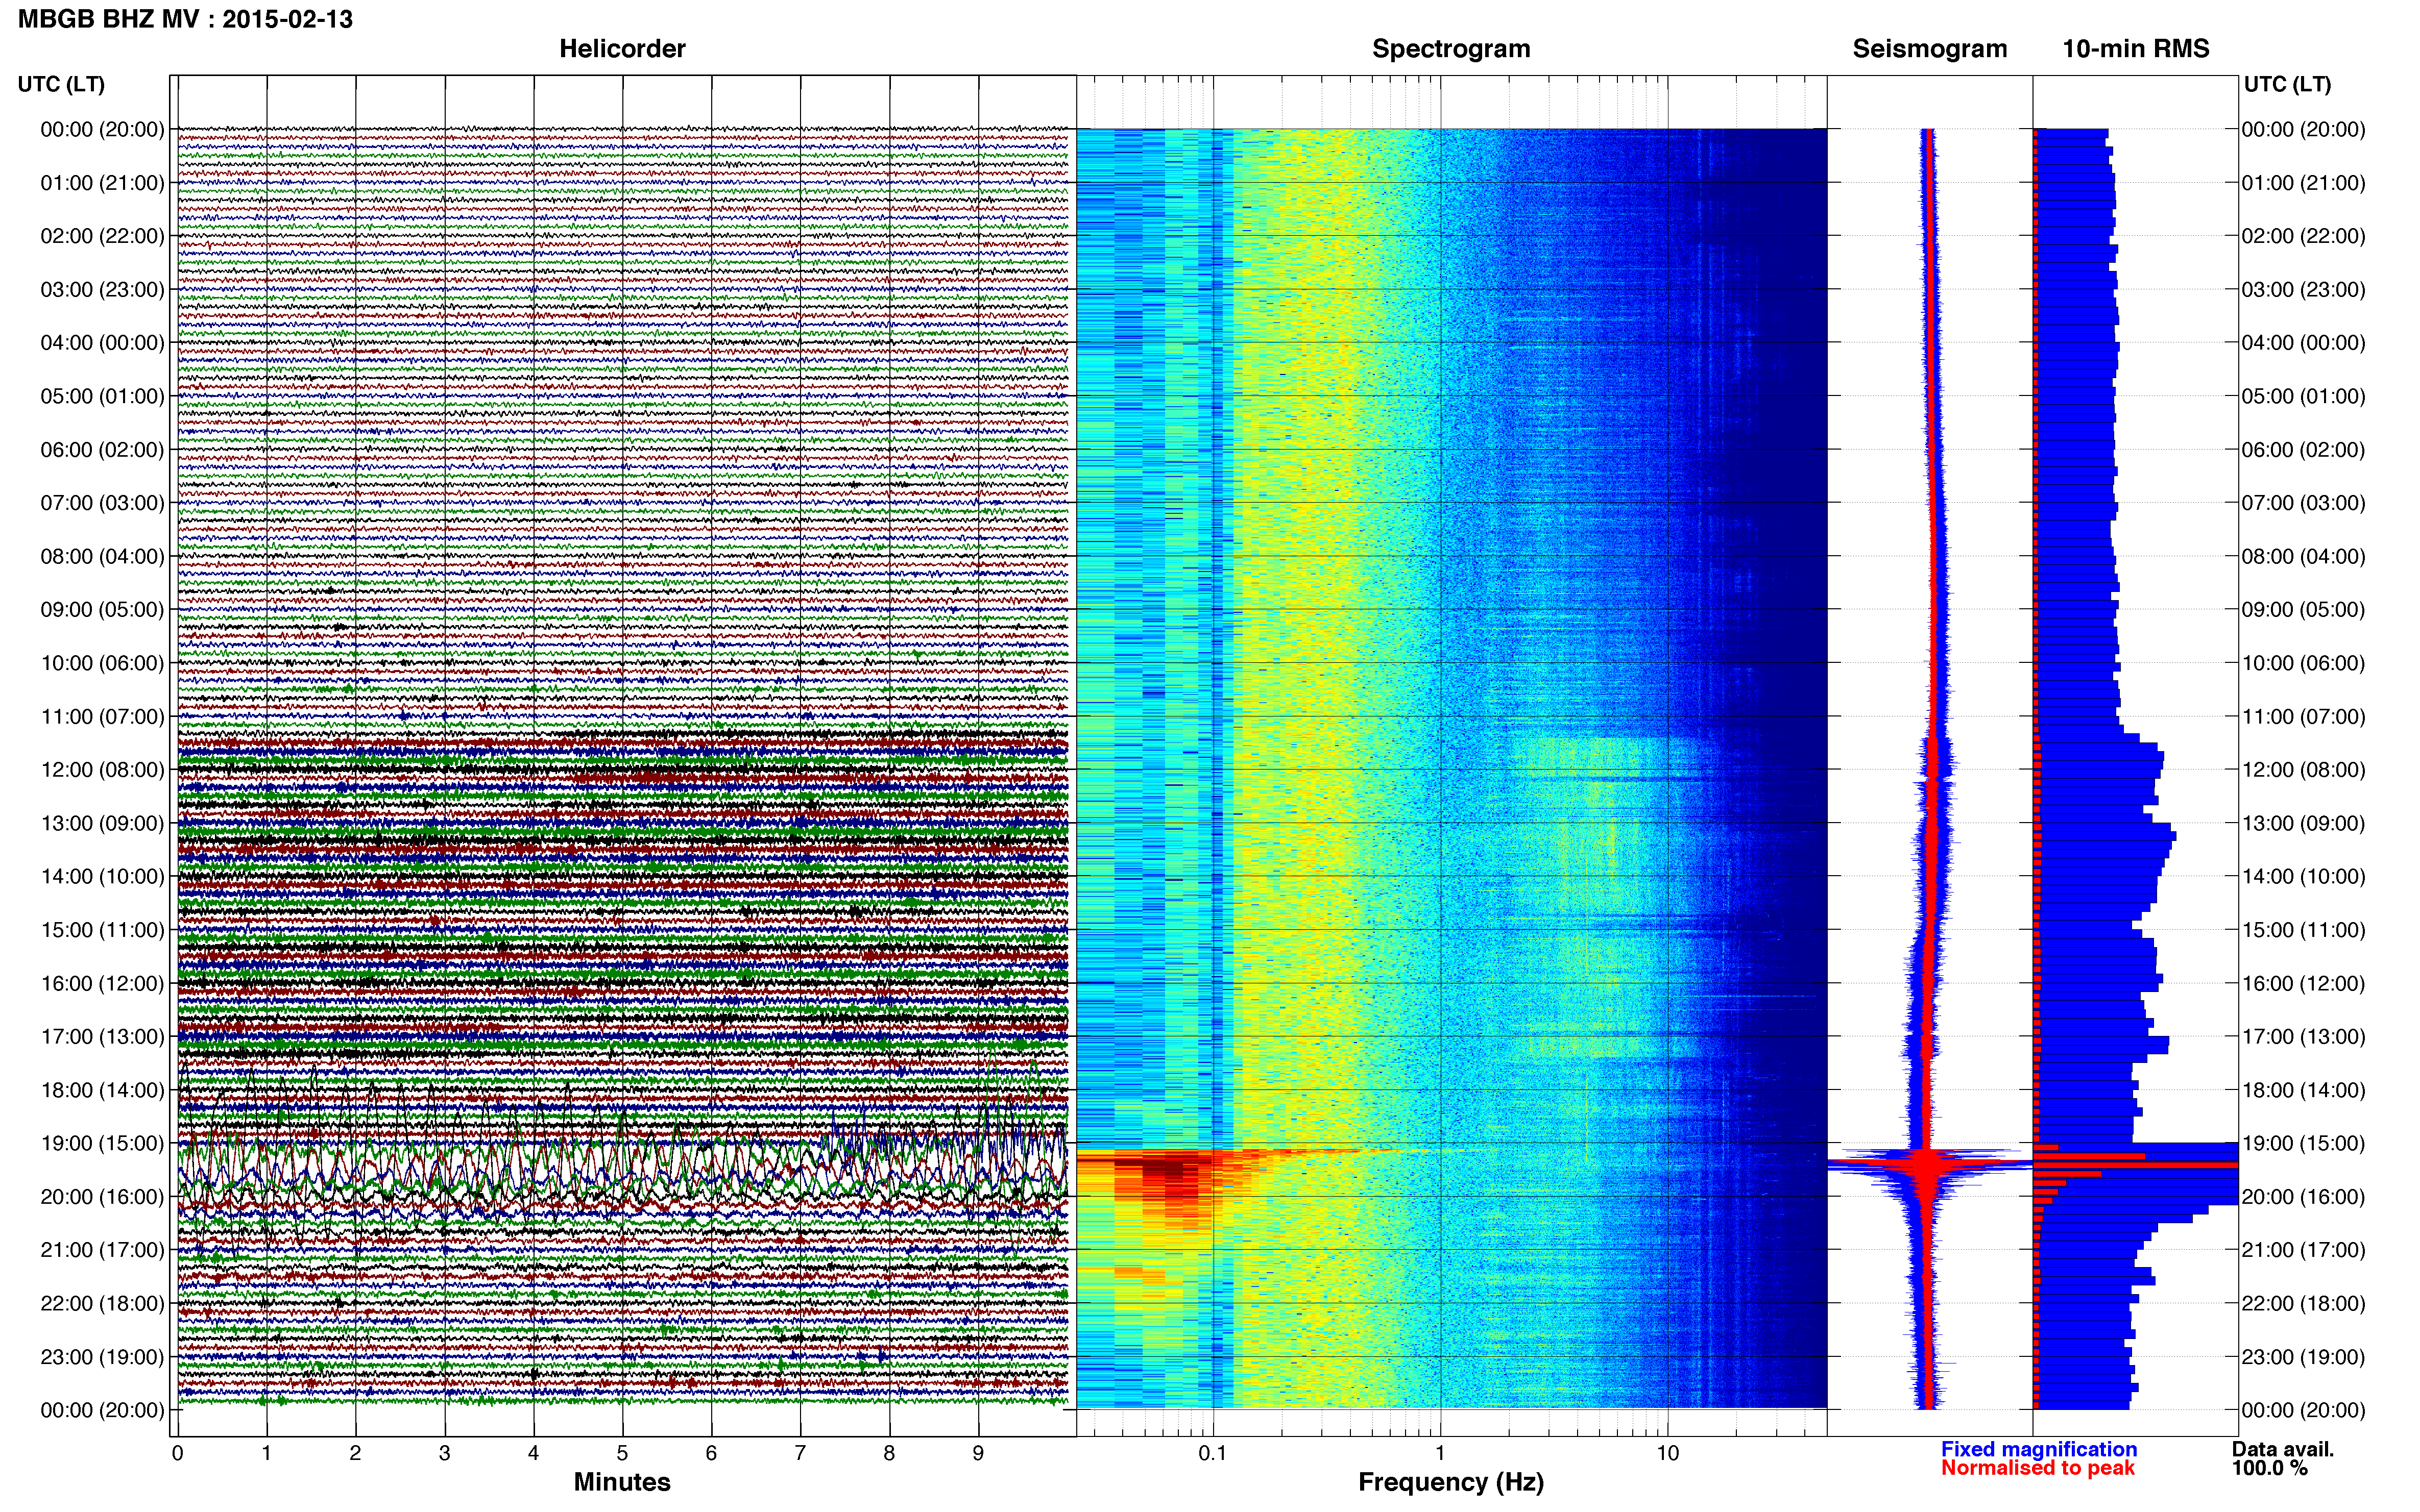This screenshot has width=2420, height=1512.
Task: Click the left '01:00 (21:00)' time label
Action: [x=102, y=183]
